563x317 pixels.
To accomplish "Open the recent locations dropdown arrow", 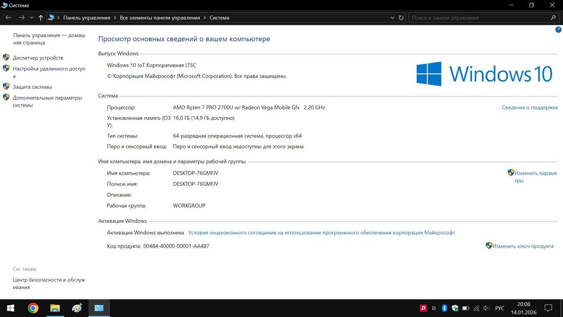I will click(32, 17).
